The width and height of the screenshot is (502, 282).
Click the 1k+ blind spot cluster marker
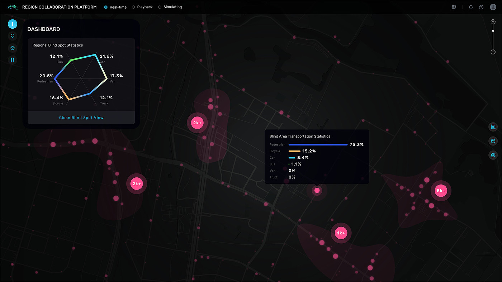pyautogui.click(x=341, y=233)
